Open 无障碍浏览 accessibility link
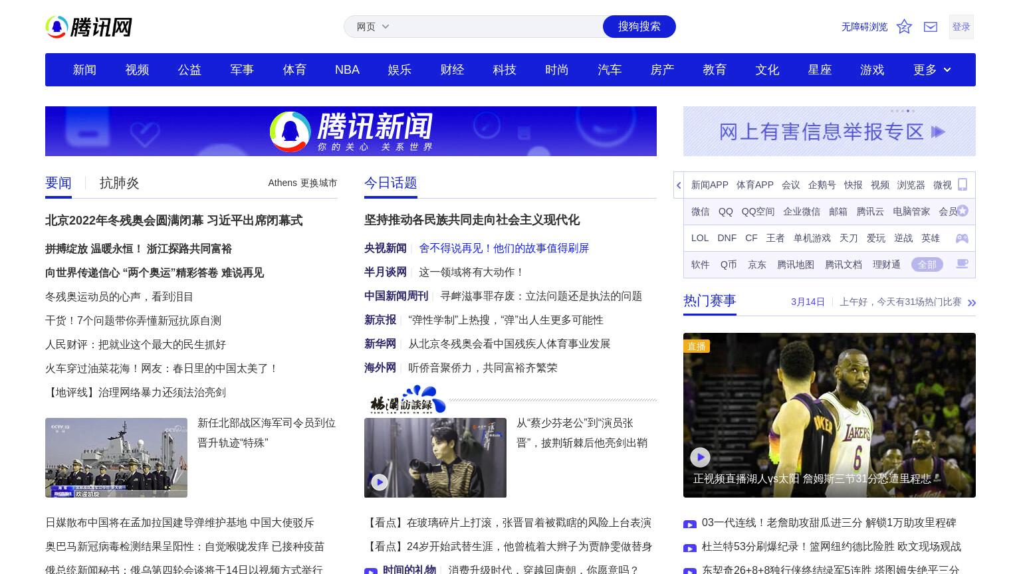 coord(864,27)
